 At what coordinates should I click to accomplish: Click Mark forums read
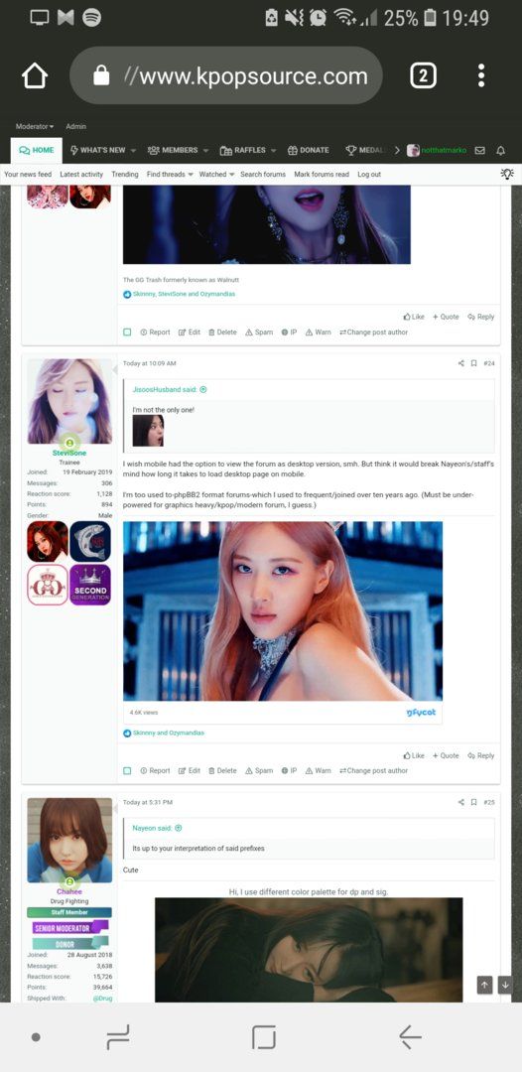point(322,175)
